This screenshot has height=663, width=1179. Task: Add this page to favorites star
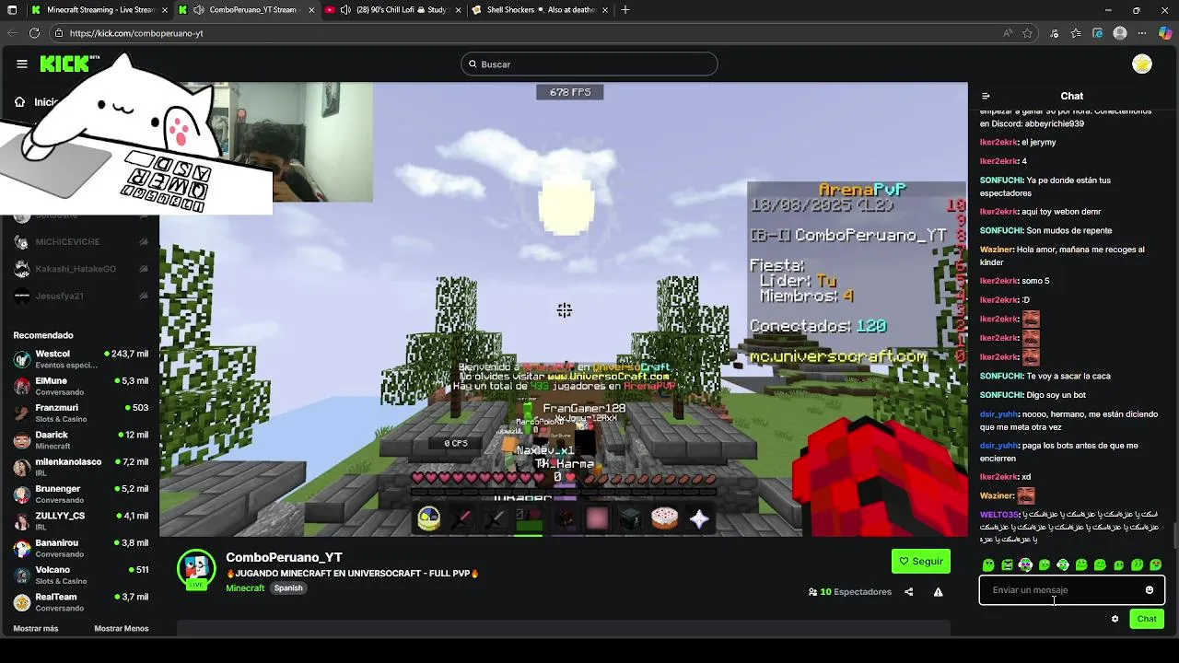[1028, 33]
